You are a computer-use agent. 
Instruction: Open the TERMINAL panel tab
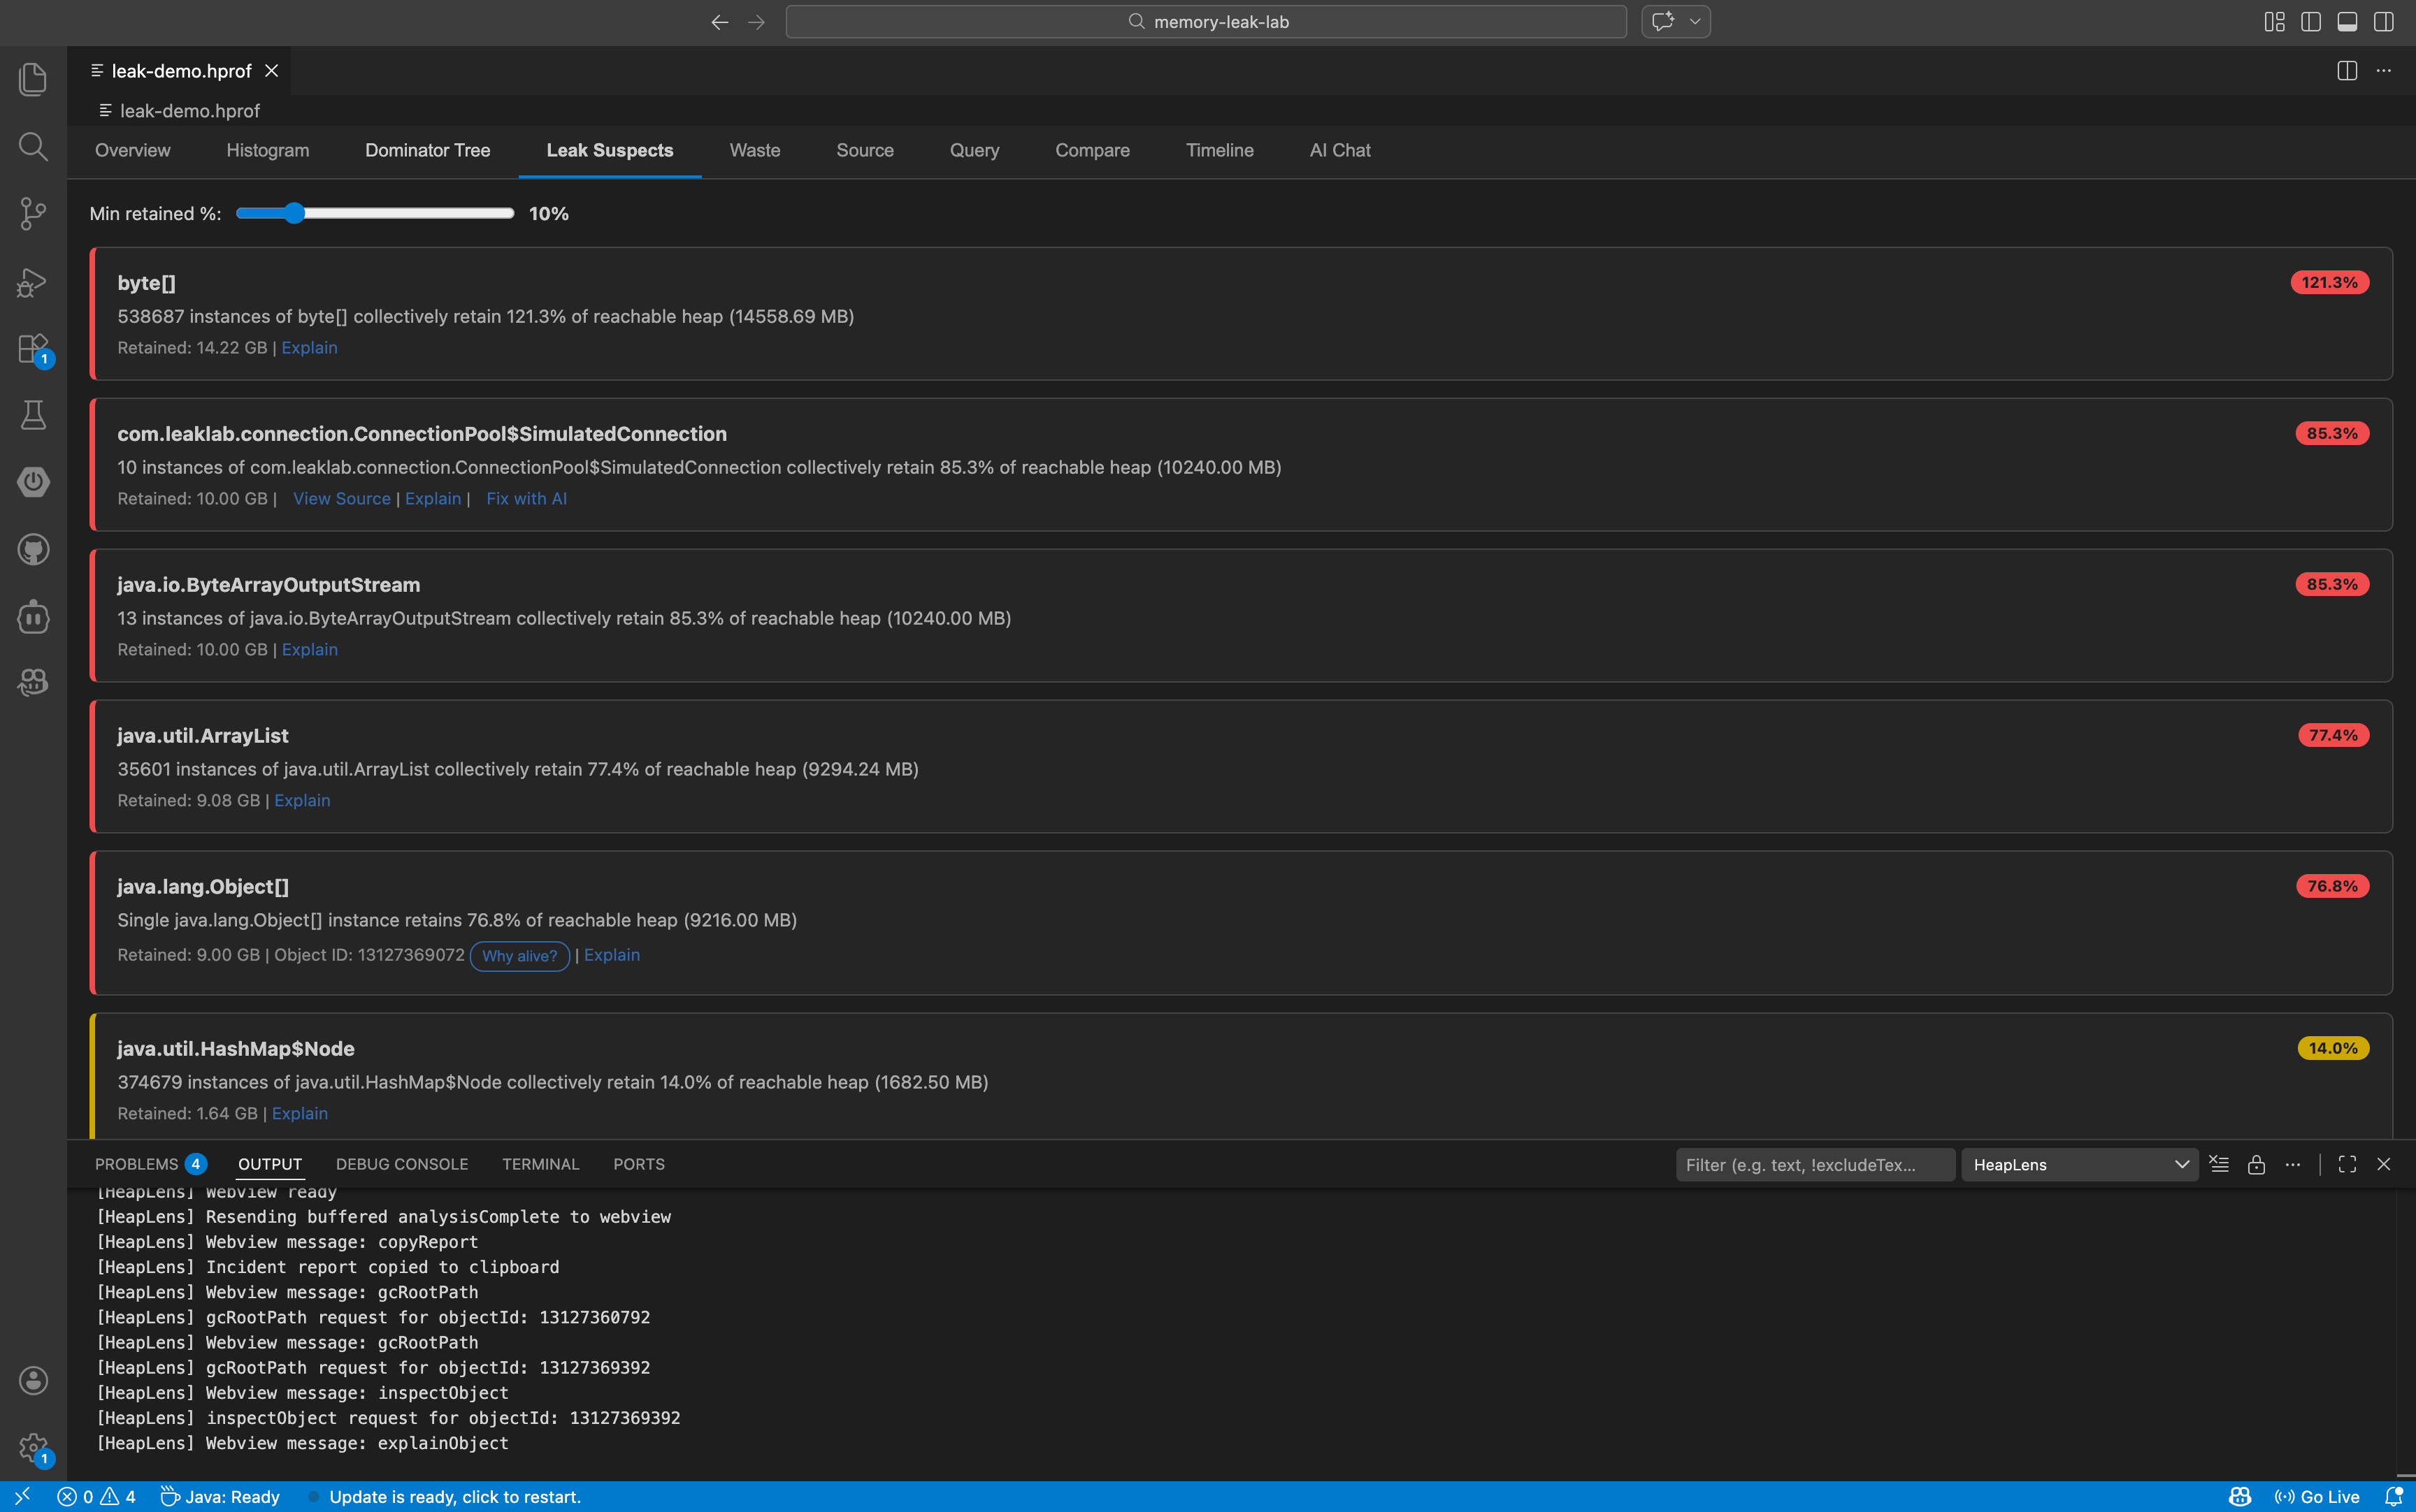(x=540, y=1164)
